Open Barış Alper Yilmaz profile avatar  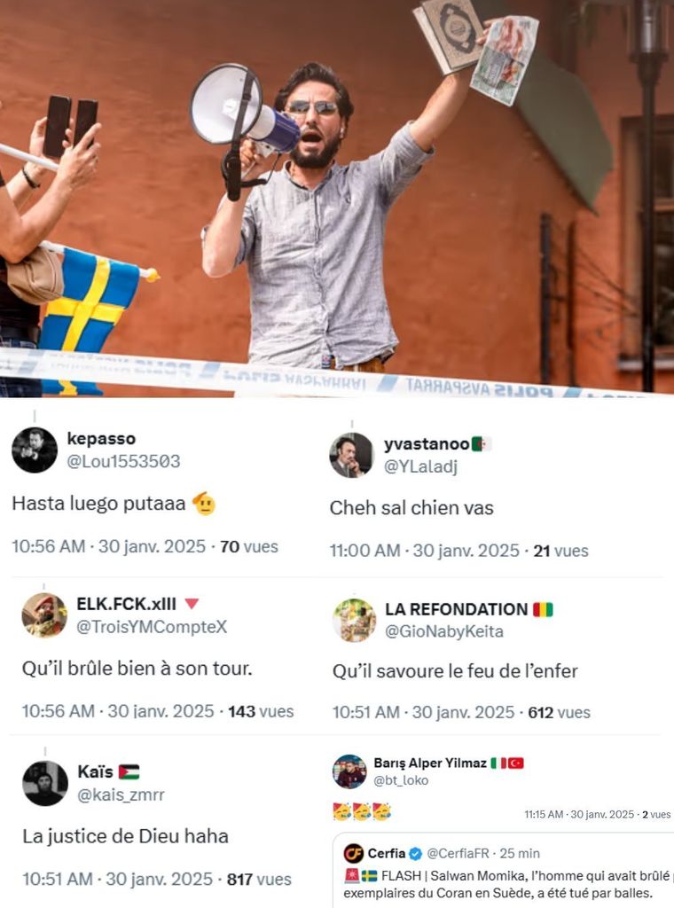pyautogui.click(x=349, y=771)
